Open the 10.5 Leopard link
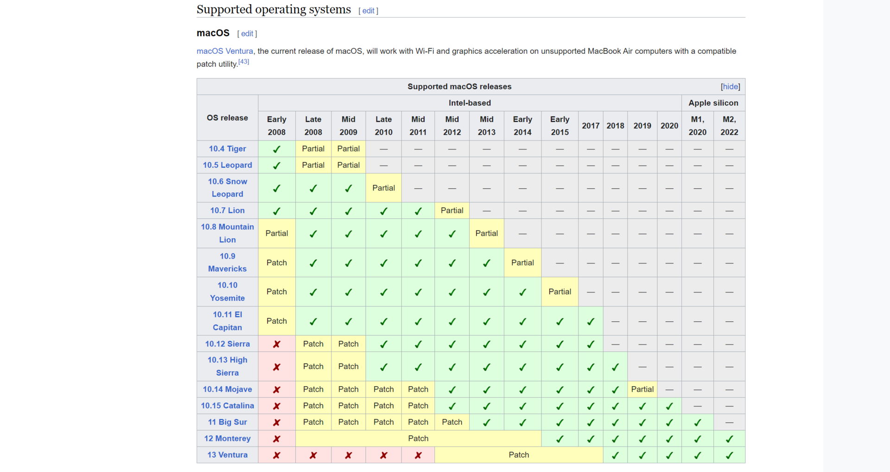This screenshot has height=472, width=890. [x=227, y=165]
